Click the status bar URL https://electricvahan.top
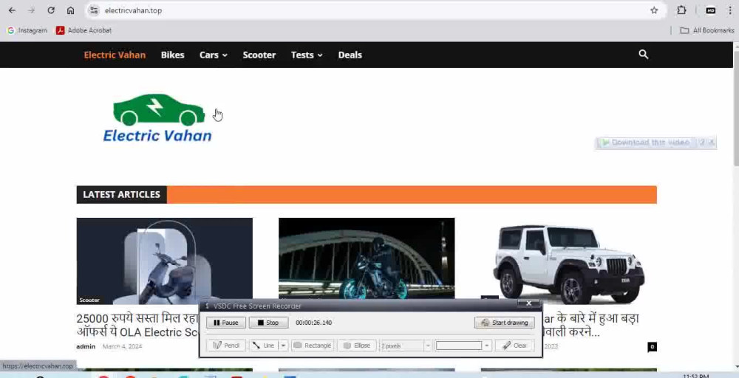 pyautogui.click(x=37, y=365)
